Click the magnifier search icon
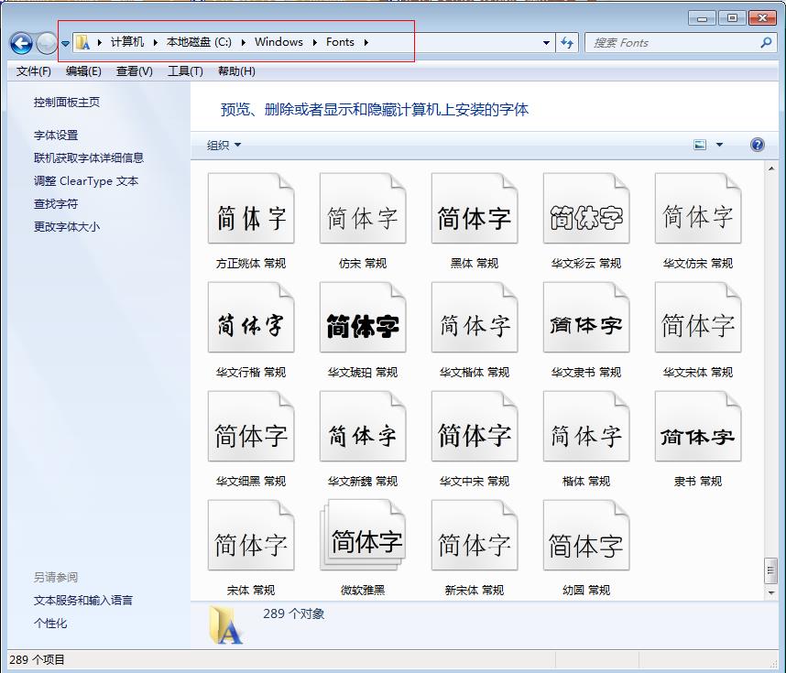 click(766, 43)
